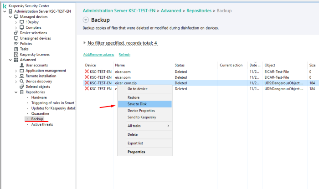Click Add/Remove columns link
The image size is (319, 189).
[x=98, y=54]
